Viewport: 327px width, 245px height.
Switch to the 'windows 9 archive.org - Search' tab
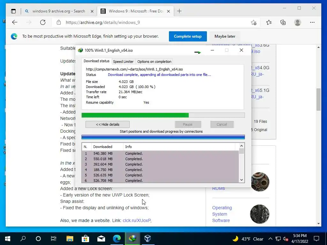(x=59, y=11)
